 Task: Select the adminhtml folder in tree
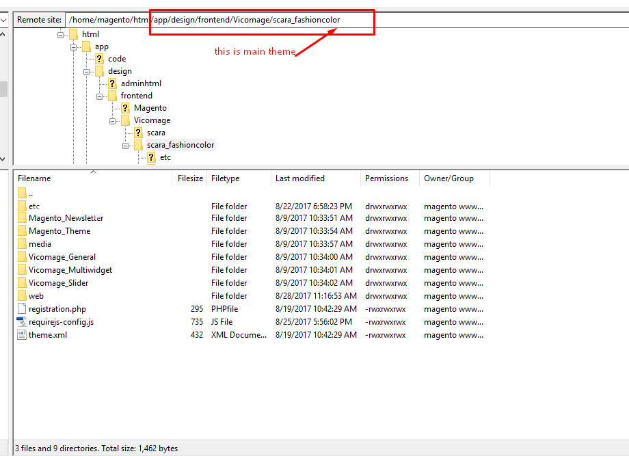coord(141,83)
